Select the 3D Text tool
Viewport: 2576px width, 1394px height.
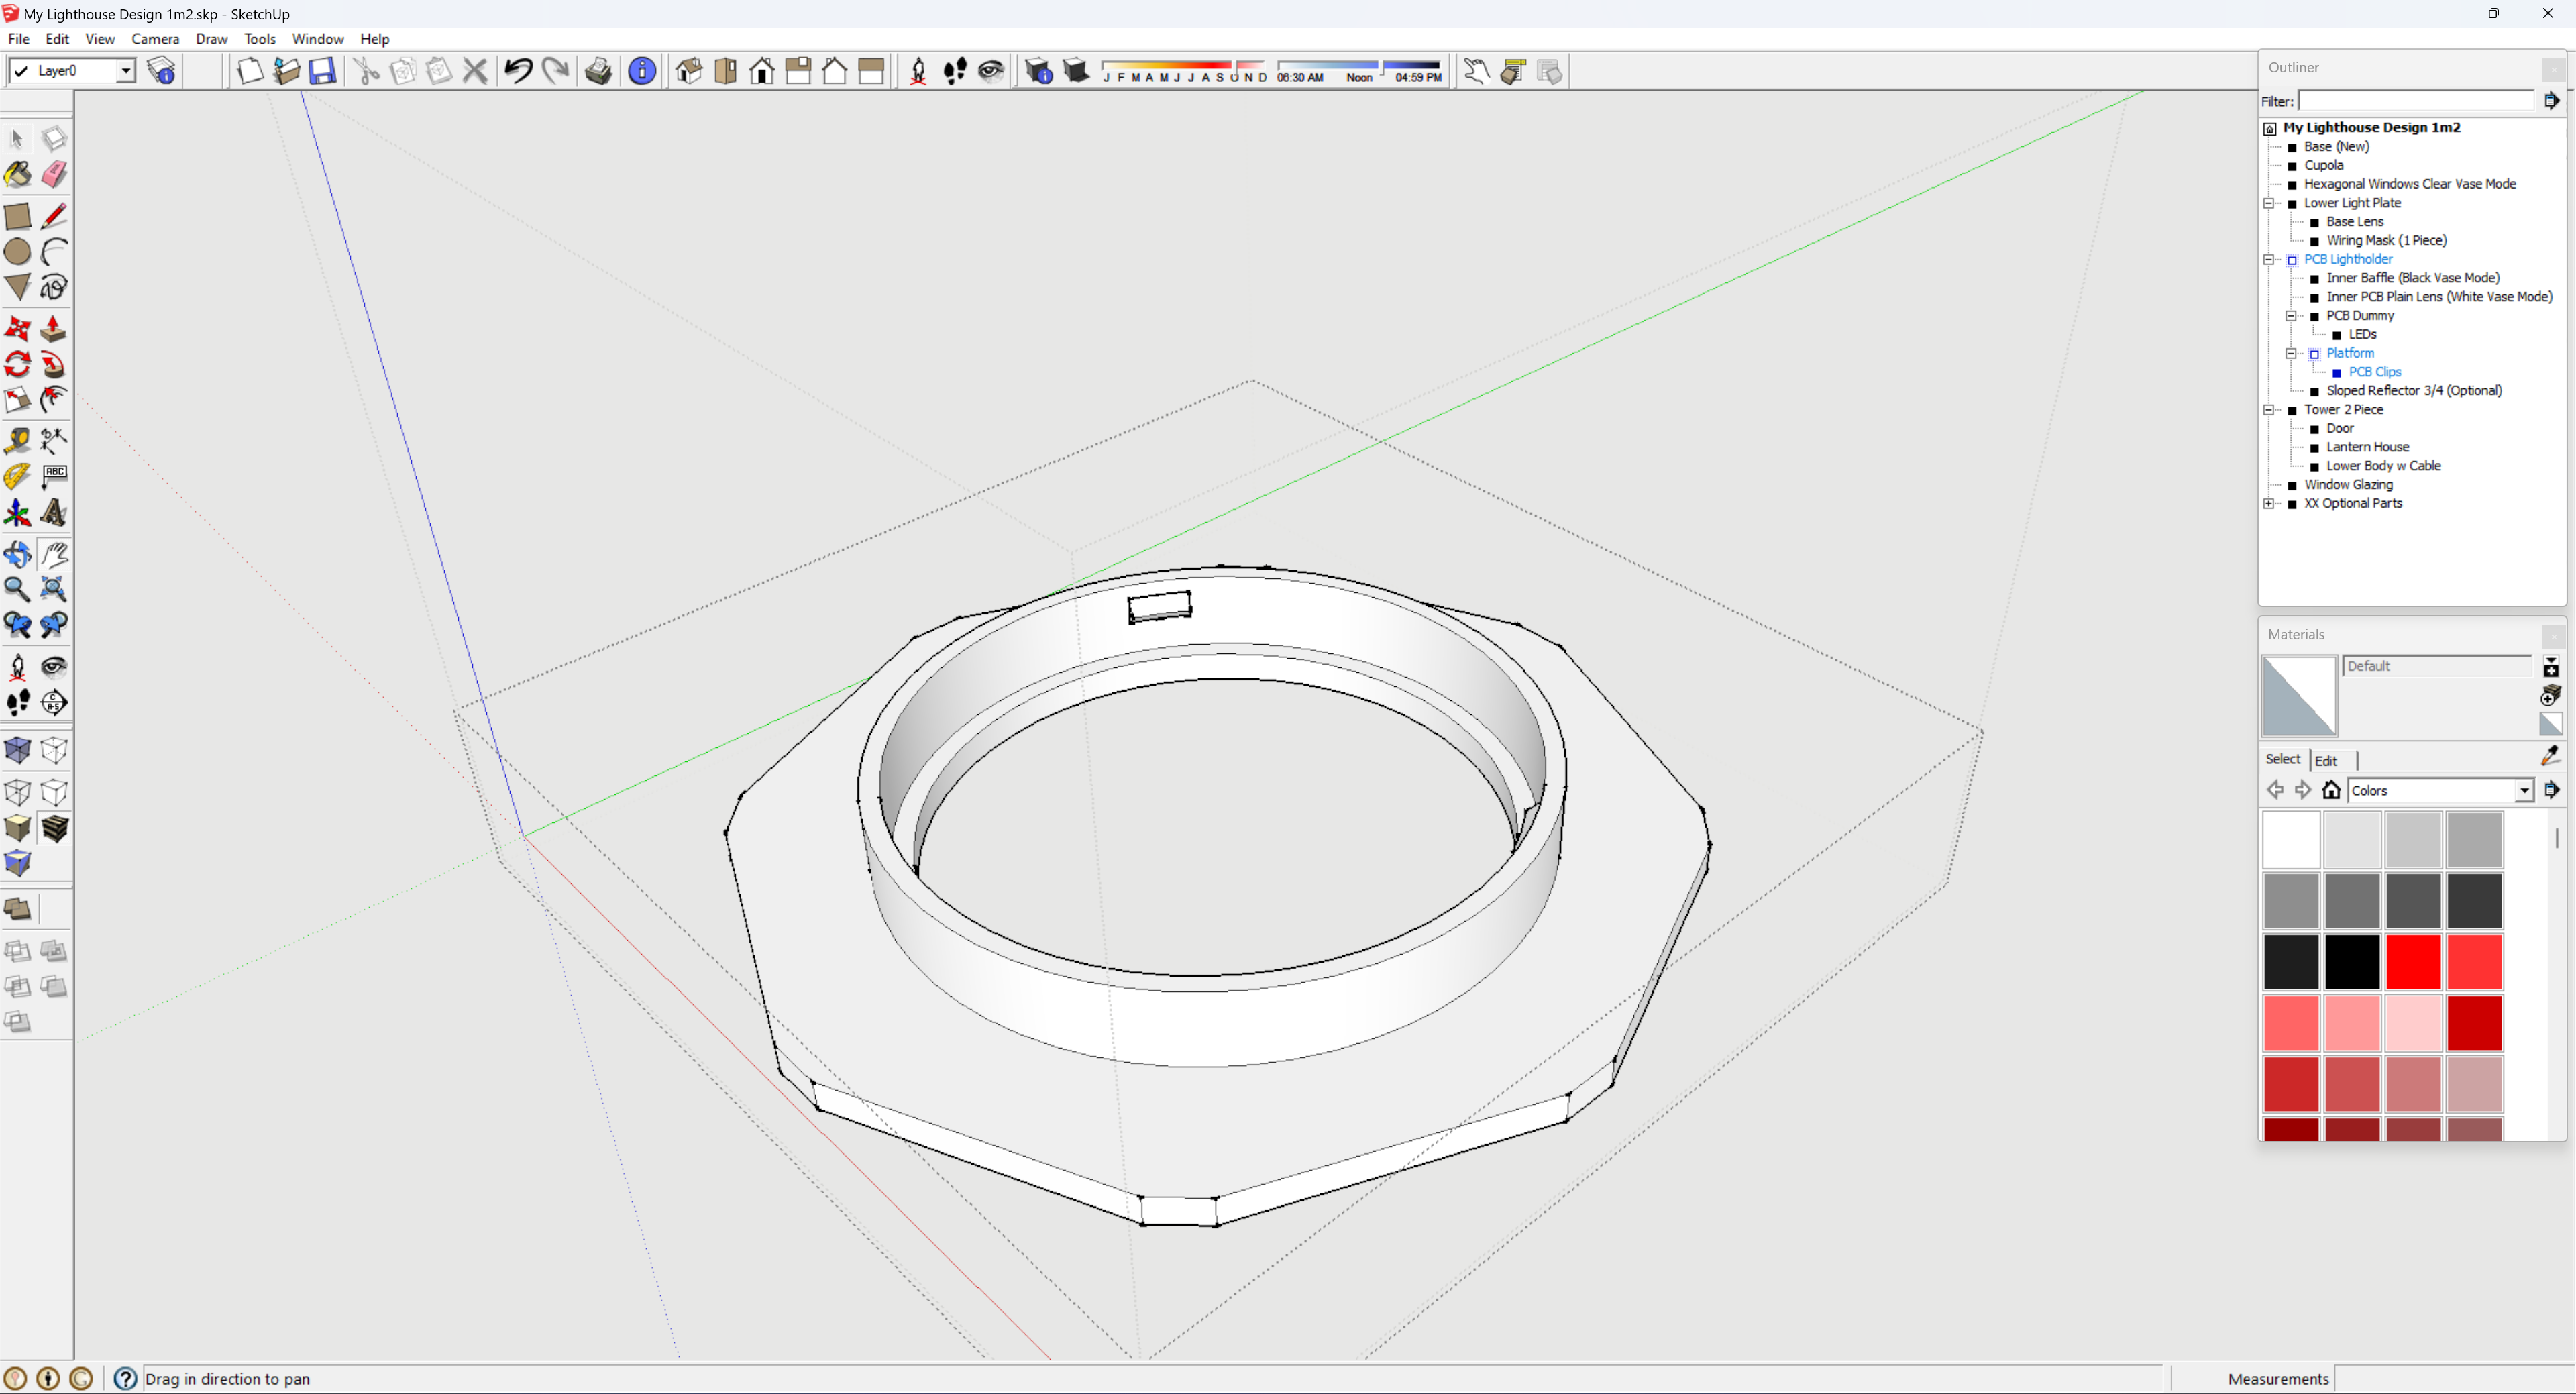54,513
